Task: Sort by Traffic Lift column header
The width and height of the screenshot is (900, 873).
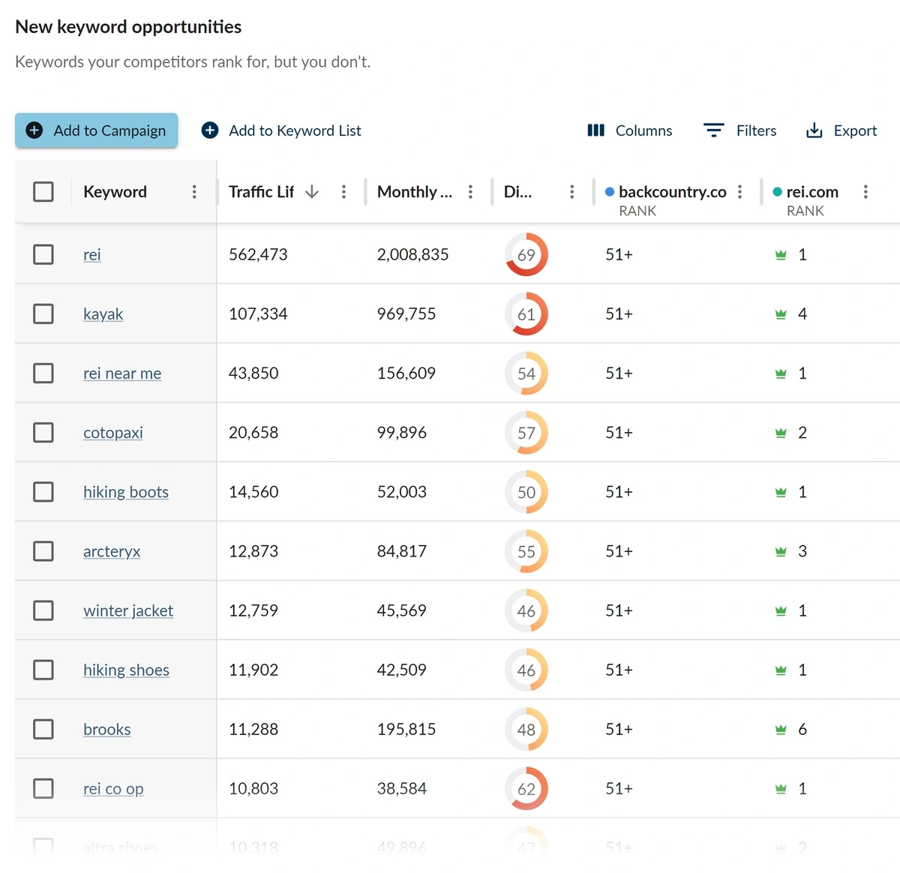Action: point(261,192)
